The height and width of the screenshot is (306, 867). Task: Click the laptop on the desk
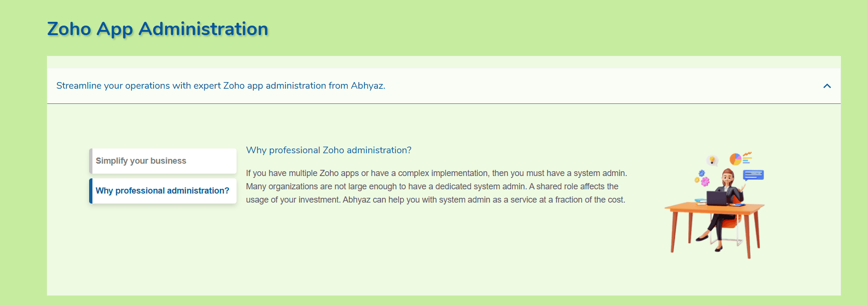pos(717,198)
